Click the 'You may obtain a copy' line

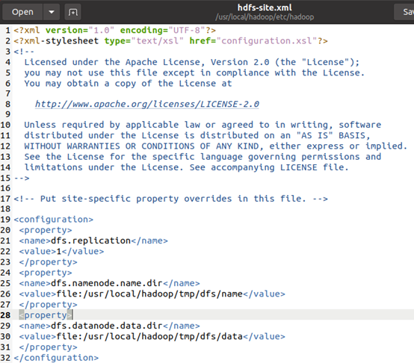coord(128,84)
